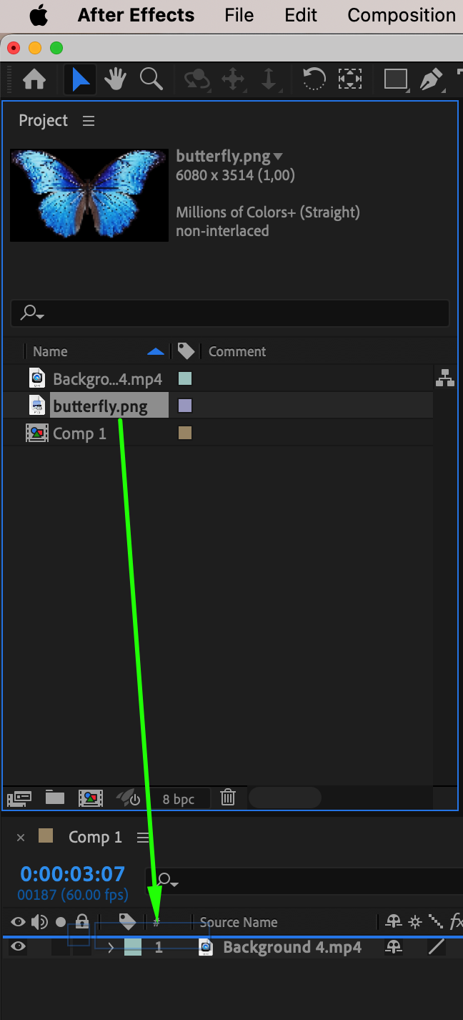
Task: Select the Pen tool
Action: (431, 79)
